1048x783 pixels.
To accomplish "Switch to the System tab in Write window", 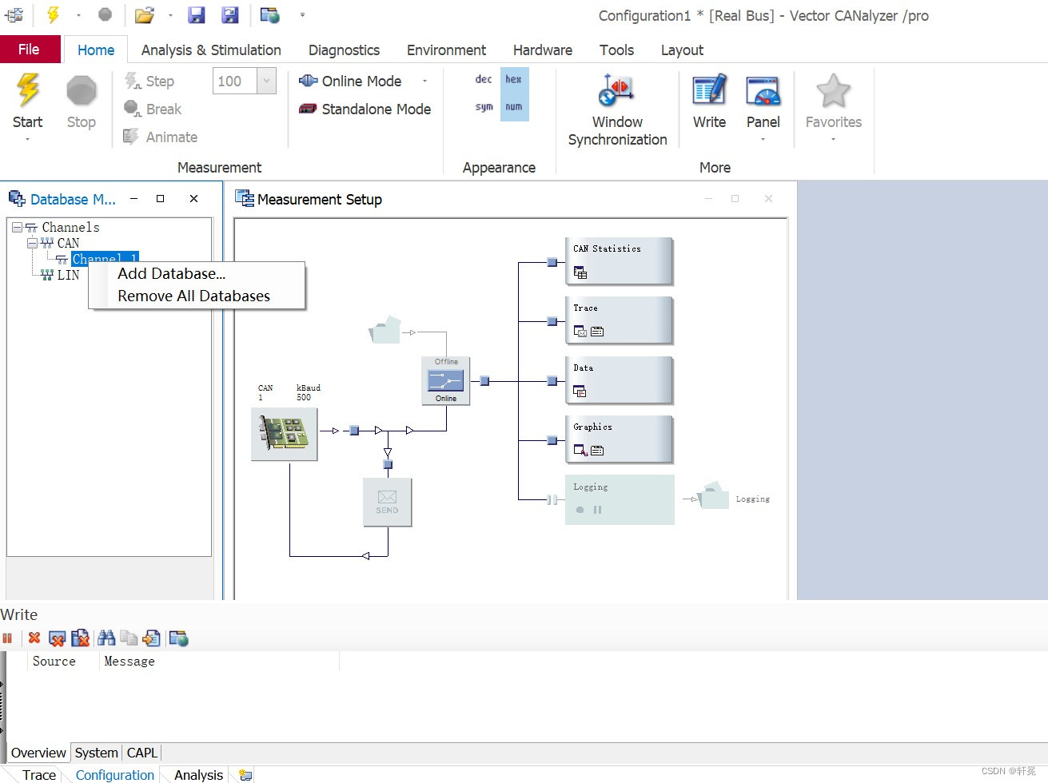I will click(x=97, y=753).
